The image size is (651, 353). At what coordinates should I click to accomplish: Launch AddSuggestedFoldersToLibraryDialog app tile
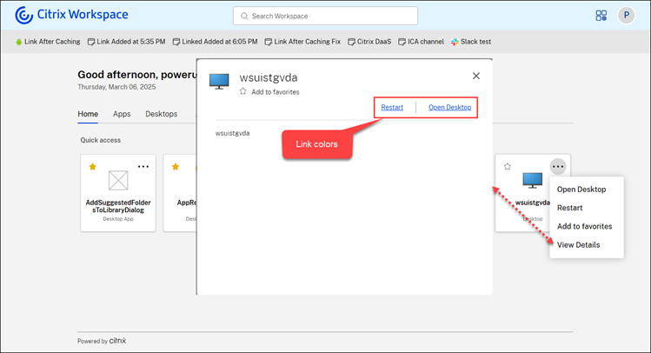118,193
